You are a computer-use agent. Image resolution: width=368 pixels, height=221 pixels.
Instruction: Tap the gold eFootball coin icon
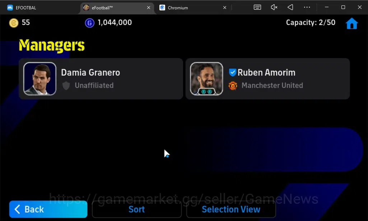pyautogui.click(x=14, y=23)
